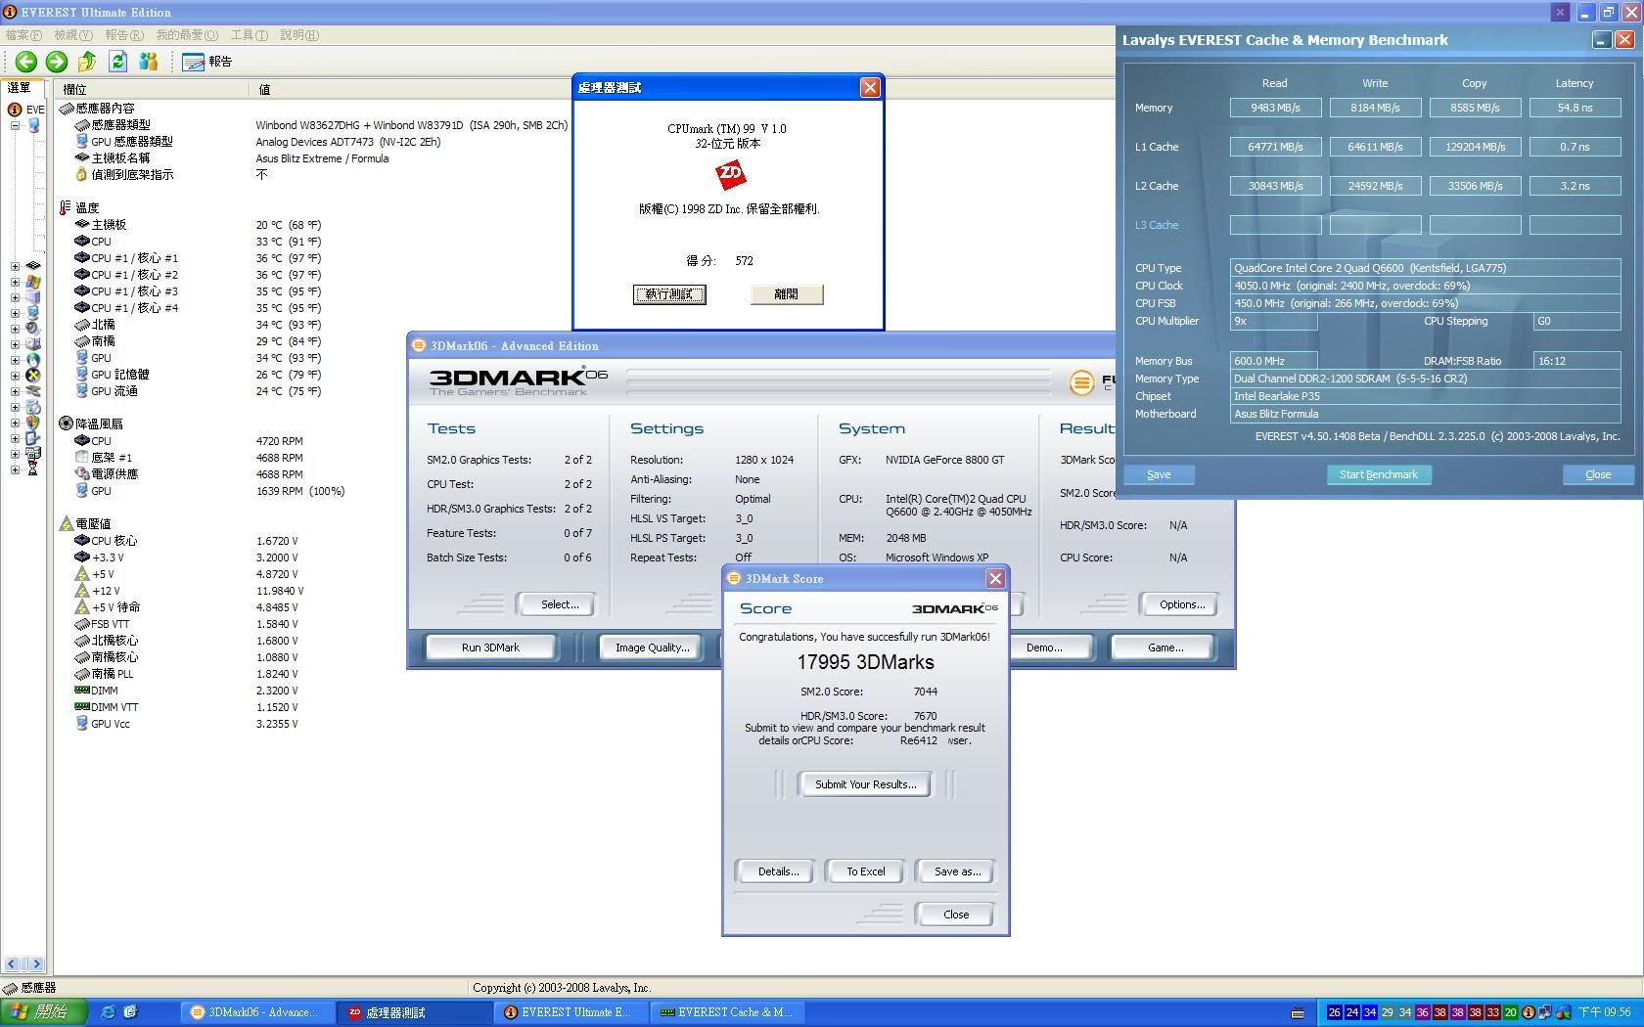Expand the Server node in the tree
Image resolution: width=1644 pixels, height=1027 pixels.
(15, 297)
